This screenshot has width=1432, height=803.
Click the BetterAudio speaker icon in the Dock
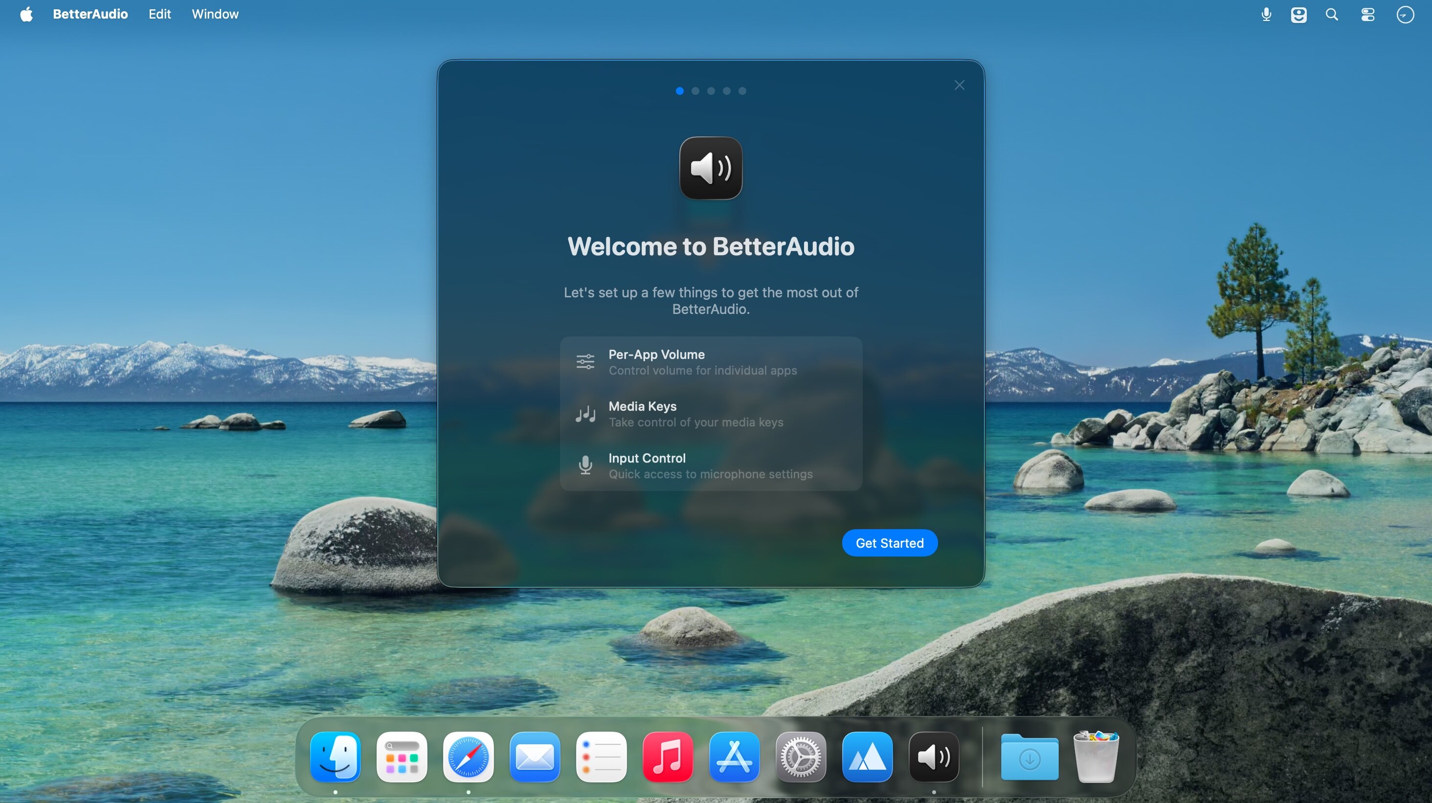click(x=934, y=757)
